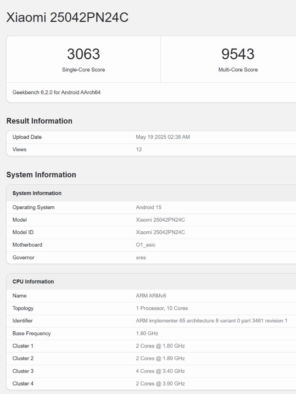Click the Topology label

coord(23,308)
